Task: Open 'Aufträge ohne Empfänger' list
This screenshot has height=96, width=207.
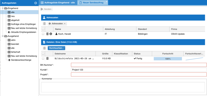Action: tap(24, 24)
